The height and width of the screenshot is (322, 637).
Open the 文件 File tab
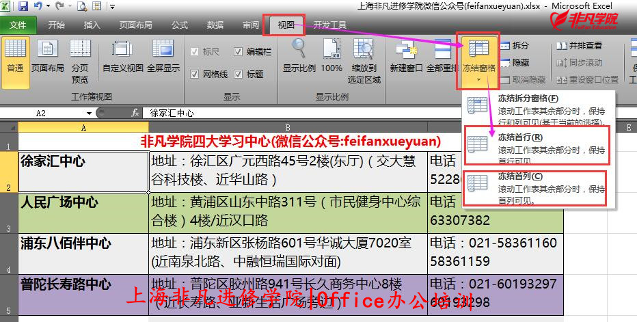[18, 25]
